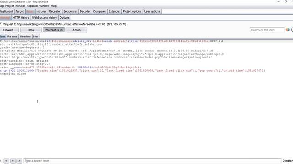Focus the Comment this item field
This screenshot has width=293, height=164.
pyautogui.click(x=267, y=30)
